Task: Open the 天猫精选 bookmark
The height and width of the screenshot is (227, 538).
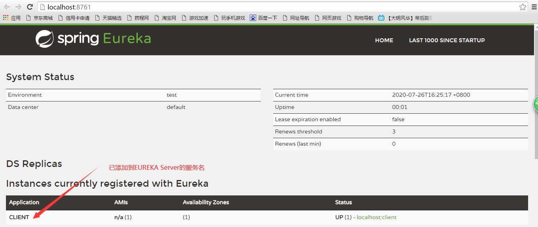Action: click(x=108, y=18)
